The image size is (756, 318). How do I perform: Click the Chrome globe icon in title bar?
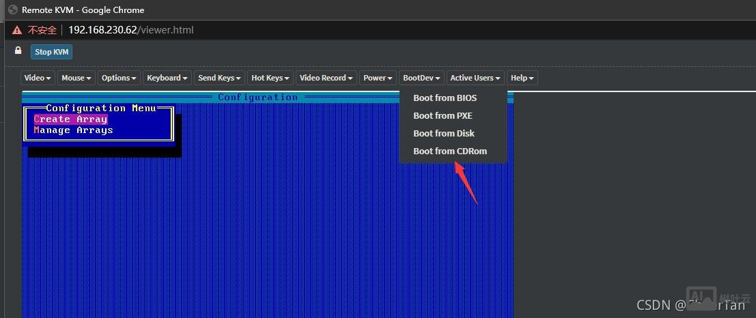(x=12, y=10)
